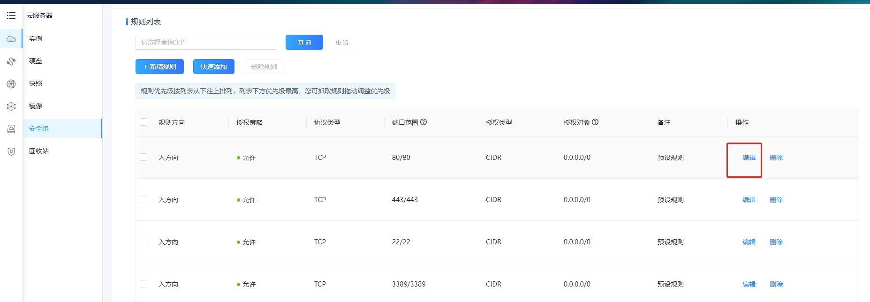Show the help tooltip next to 授权对象

tap(595, 122)
